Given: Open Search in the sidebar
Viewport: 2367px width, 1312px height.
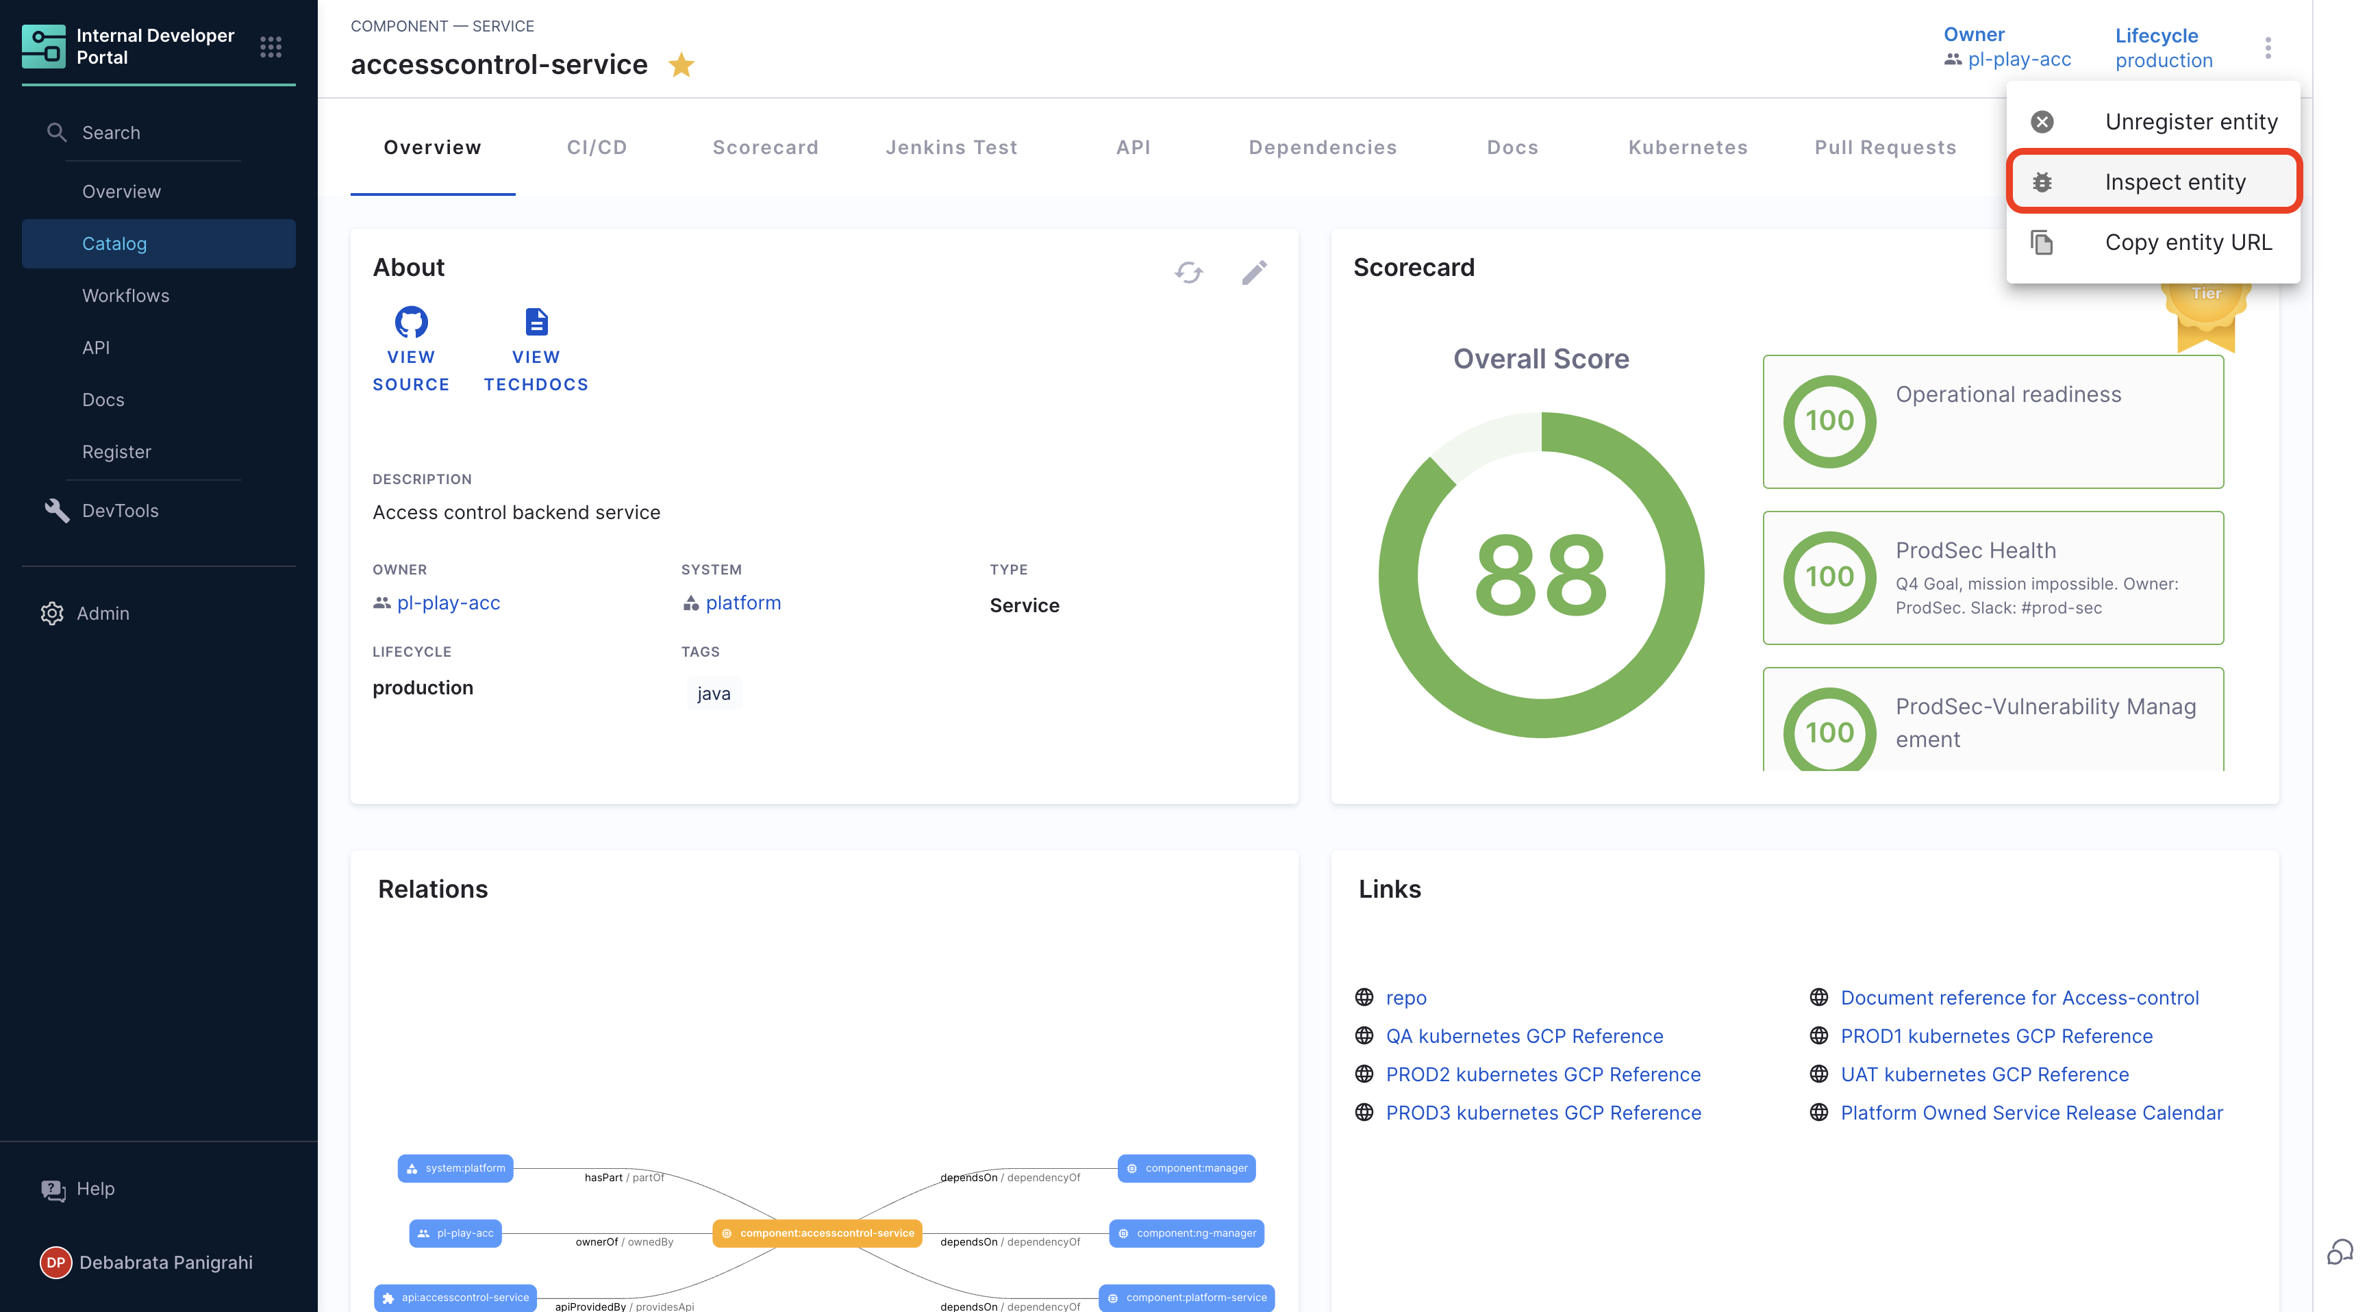Looking at the screenshot, I should click(110, 132).
